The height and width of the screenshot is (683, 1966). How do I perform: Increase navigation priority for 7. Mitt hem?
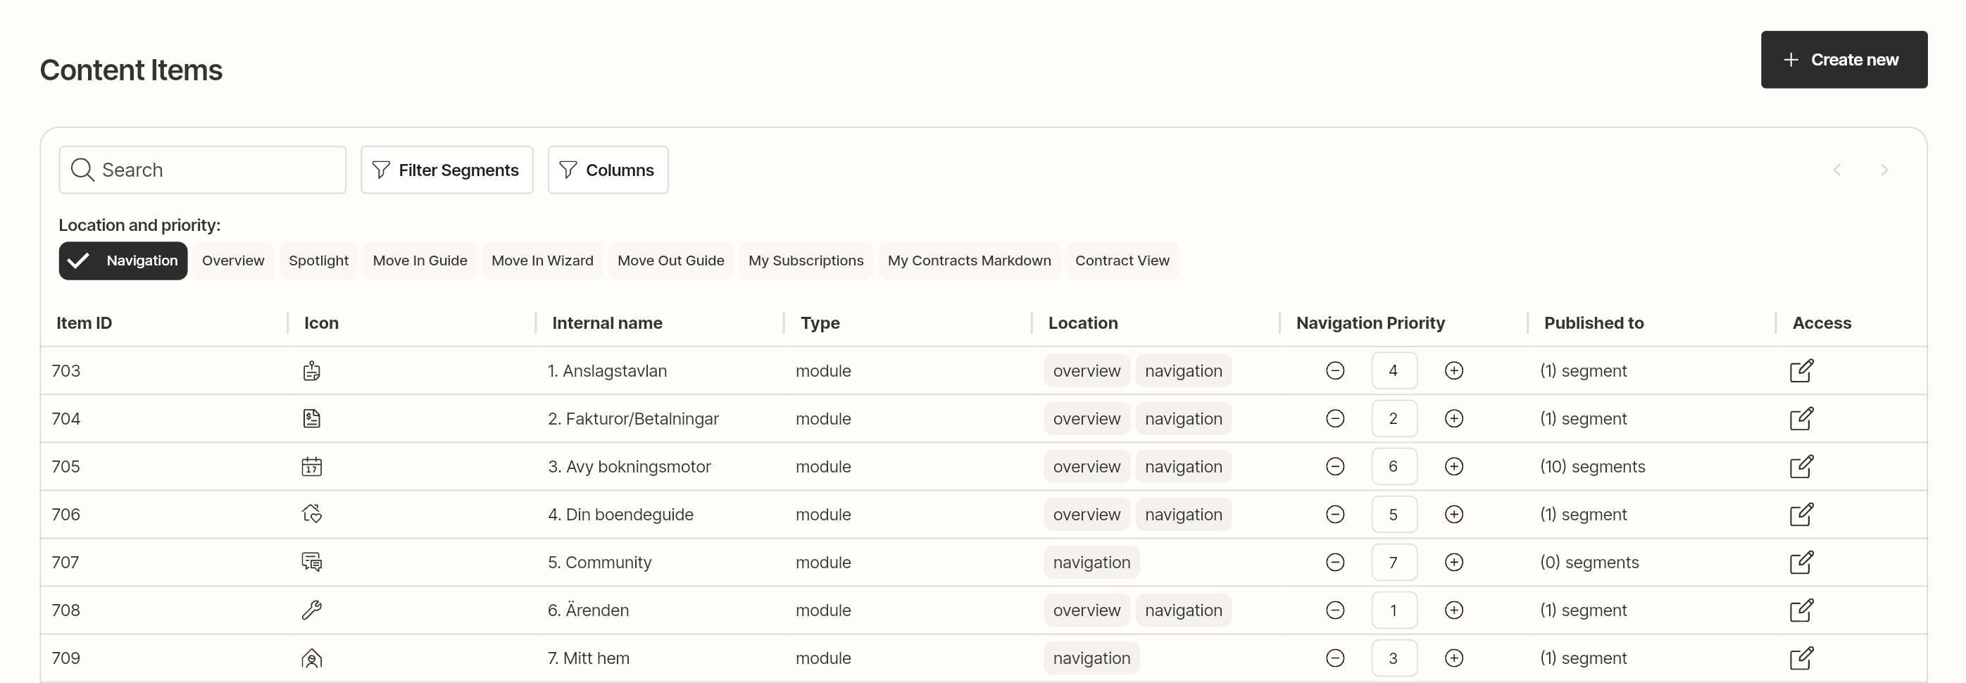[1454, 658]
